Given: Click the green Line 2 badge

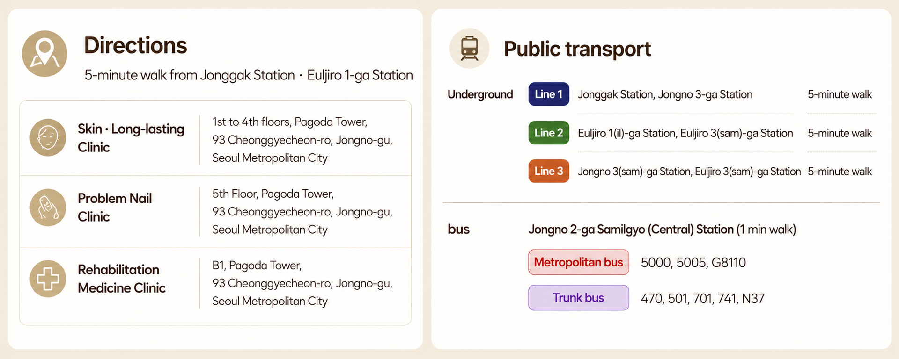Looking at the screenshot, I should (x=549, y=133).
